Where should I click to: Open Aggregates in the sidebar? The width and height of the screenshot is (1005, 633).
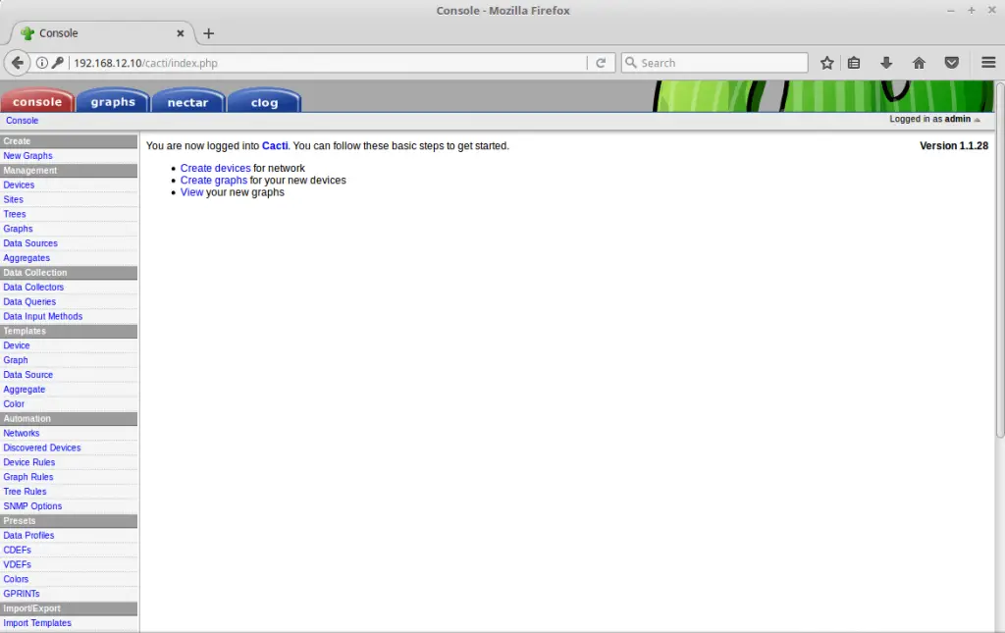pos(26,258)
